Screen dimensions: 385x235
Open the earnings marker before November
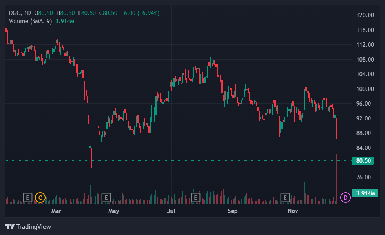pyautogui.click(x=285, y=197)
